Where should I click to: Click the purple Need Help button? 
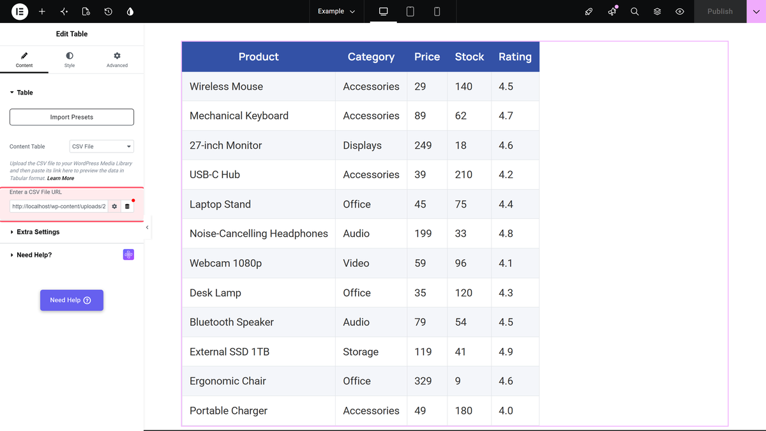(71, 300)
